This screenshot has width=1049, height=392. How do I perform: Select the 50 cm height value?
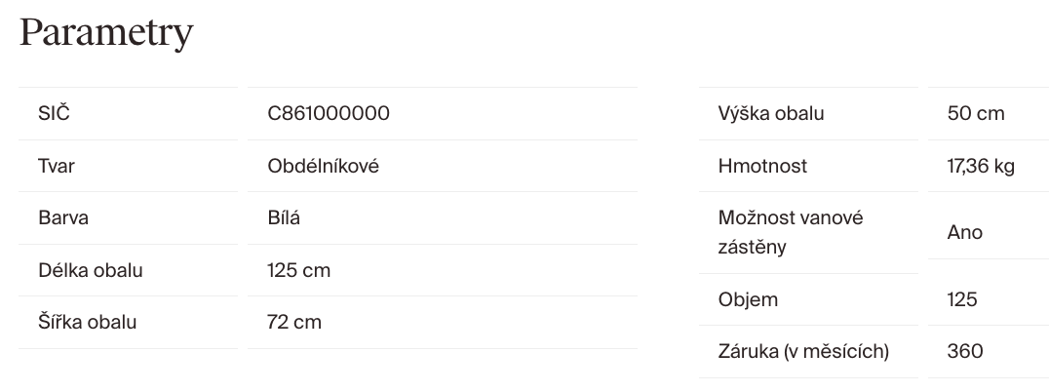(x=975, y=113)
